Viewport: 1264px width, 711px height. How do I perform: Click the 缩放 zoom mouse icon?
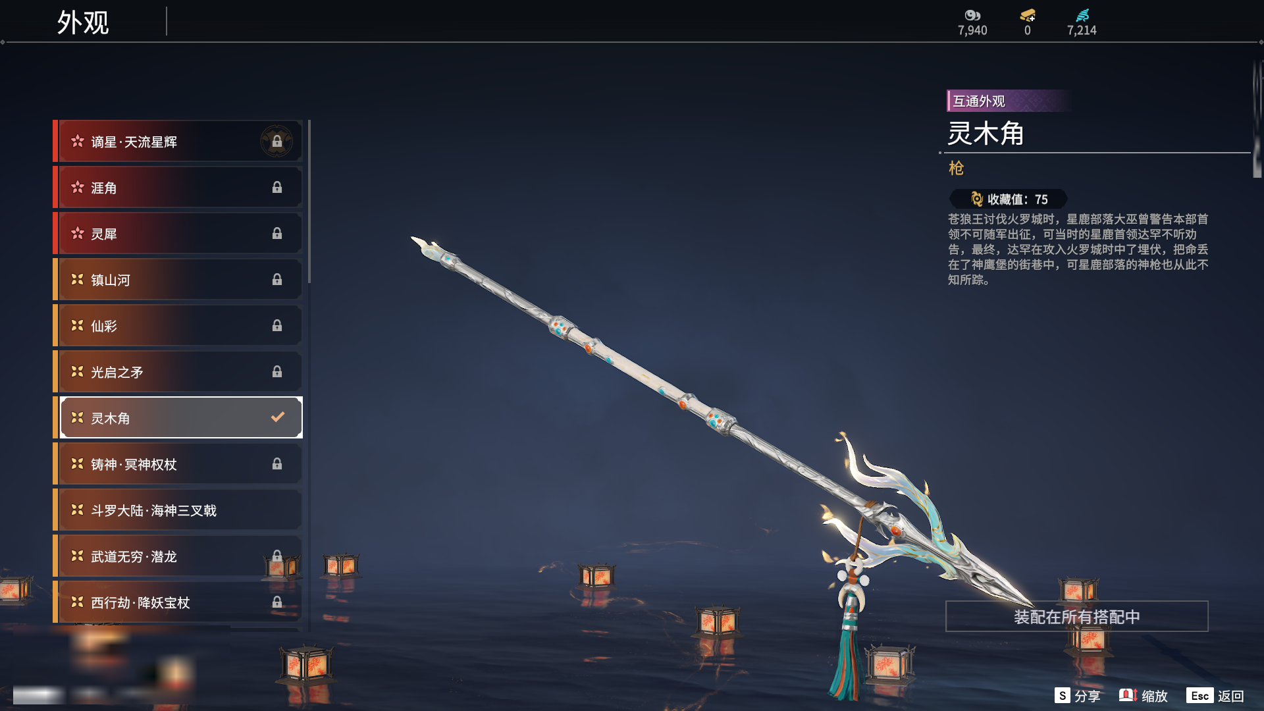click(x=1128, y=695)
